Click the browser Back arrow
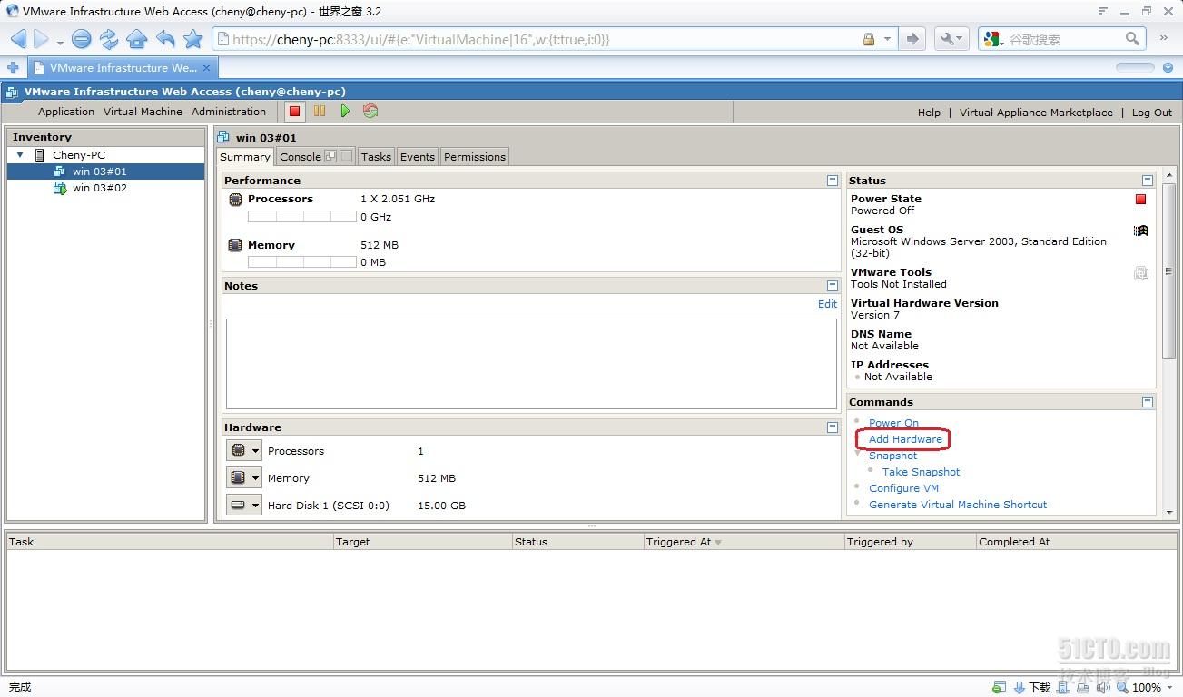The image size is (1183, 697). [x=19, y=39]
